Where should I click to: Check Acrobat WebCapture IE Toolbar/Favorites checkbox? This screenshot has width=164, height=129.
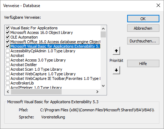click(x=8, y=78)
